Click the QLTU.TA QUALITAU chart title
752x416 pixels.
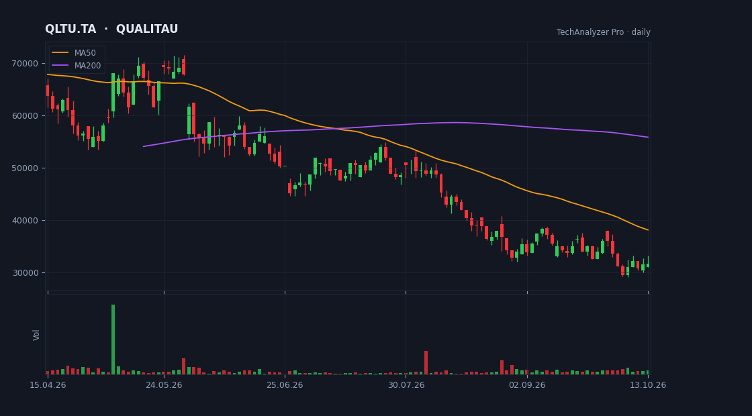pos(111,30)
